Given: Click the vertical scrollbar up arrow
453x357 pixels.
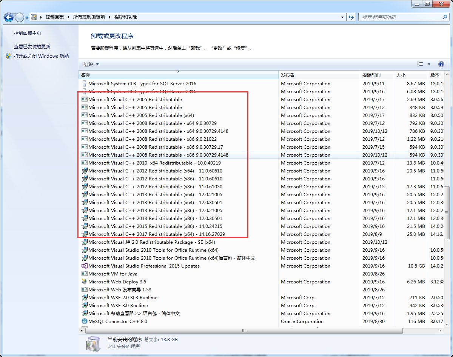Looking at the screenshot, I should (x=448, y=75).
